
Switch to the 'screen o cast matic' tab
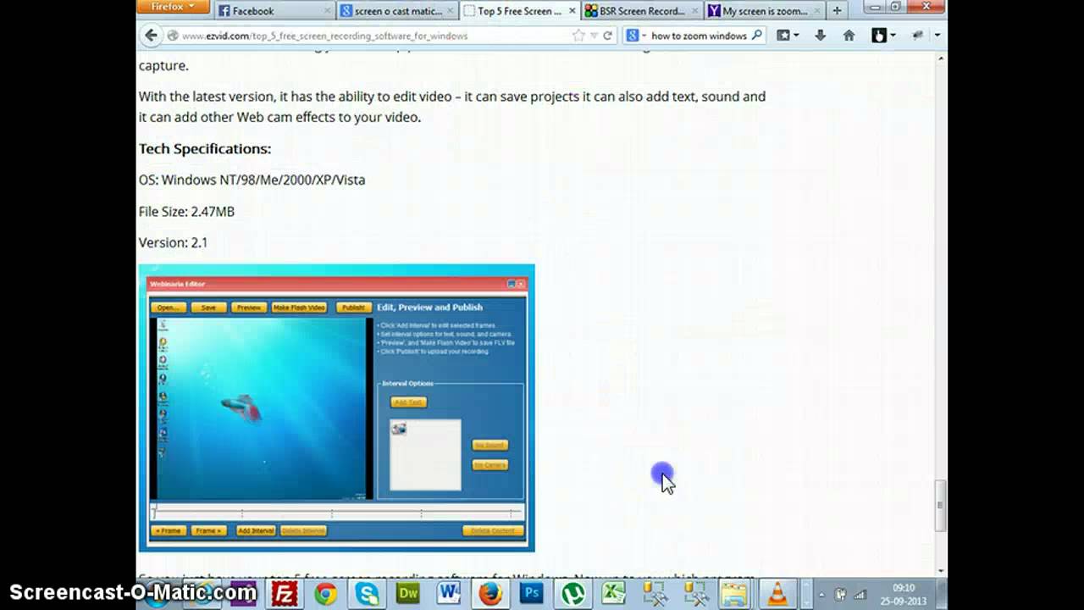click(x=398, y=11)
